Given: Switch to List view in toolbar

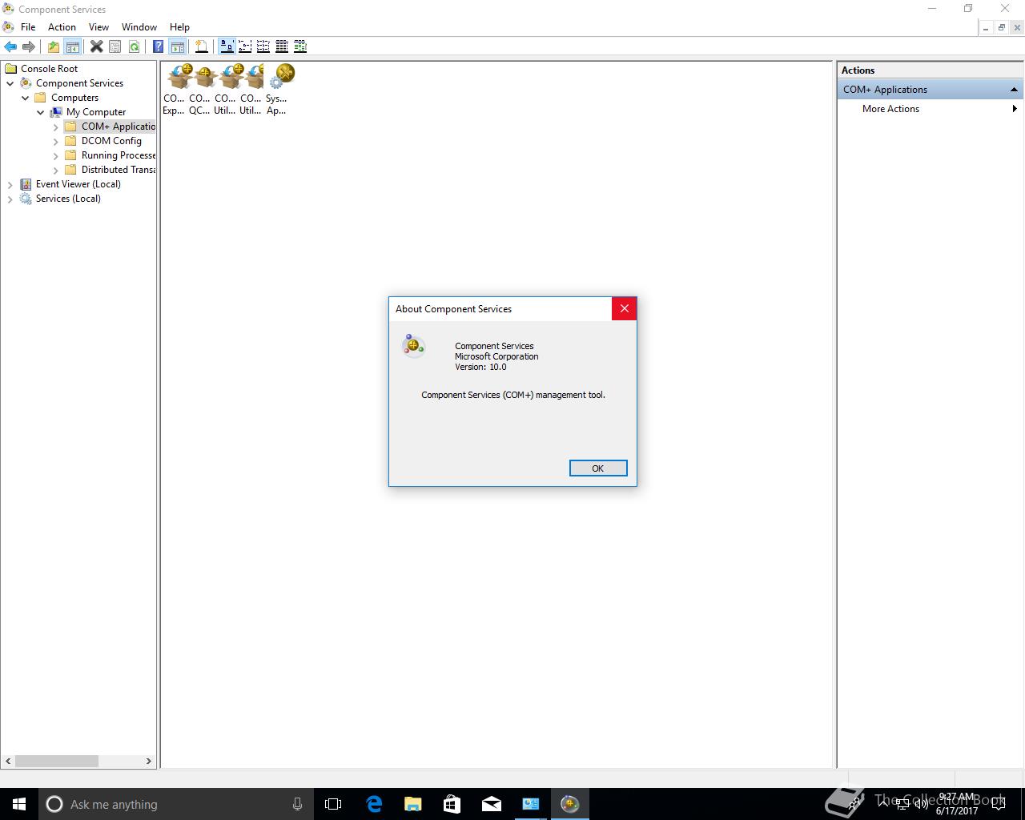Looking at the screenshot, I should [x=263, y=46].
